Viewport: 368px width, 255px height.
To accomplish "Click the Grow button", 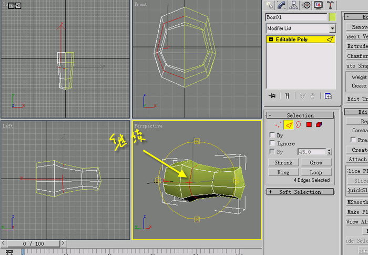I will coord(316,163).
